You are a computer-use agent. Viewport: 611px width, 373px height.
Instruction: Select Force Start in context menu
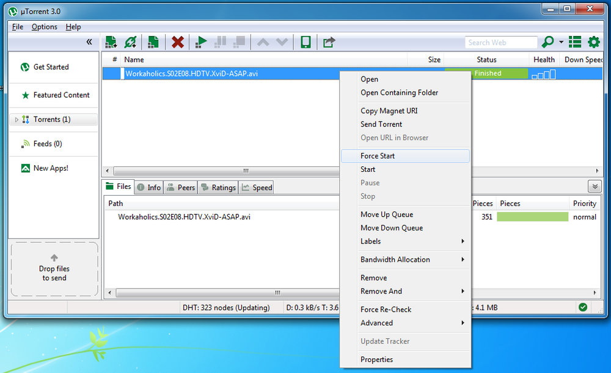[x=406, y=156]
